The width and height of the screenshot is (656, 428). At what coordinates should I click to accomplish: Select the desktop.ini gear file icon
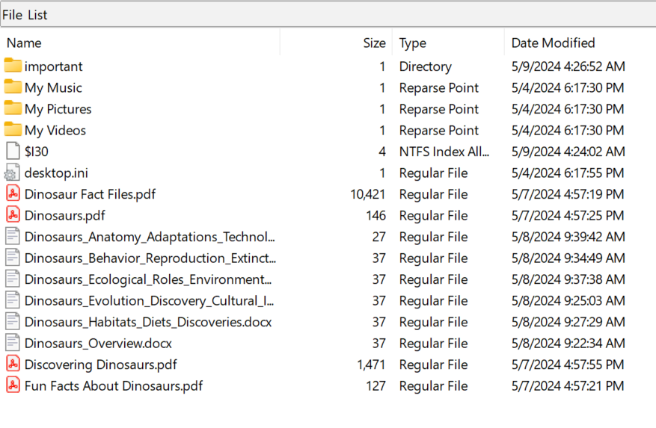13,173
